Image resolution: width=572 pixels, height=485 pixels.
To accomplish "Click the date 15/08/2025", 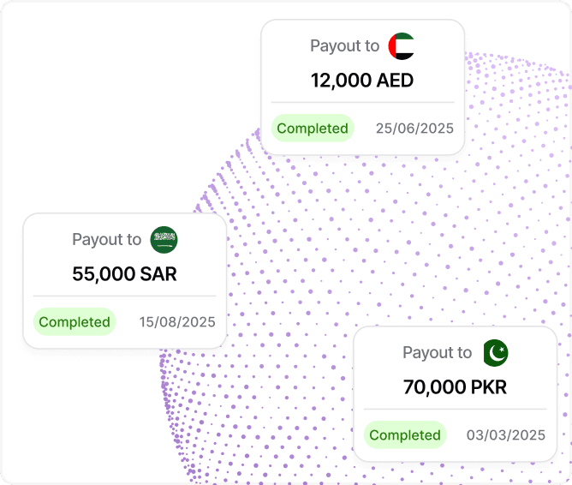I will point(177,322).
